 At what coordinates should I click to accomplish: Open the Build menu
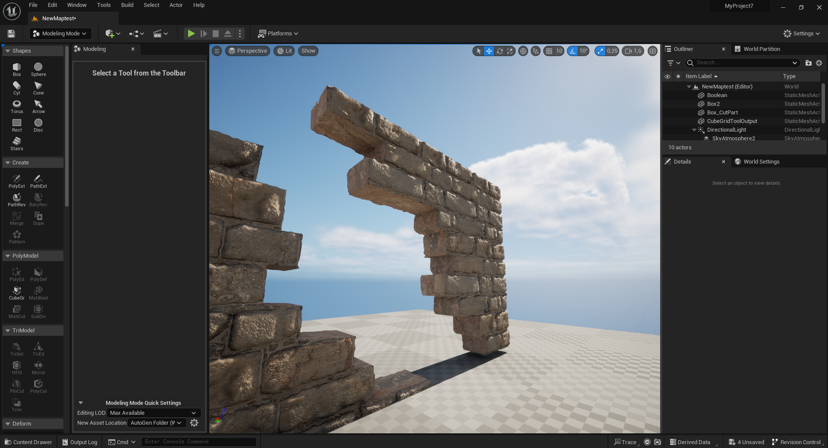click(x=127, y=5)
